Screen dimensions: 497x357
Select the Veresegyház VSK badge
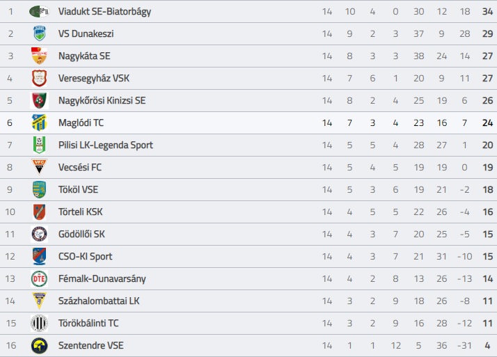[x=39, y=78]
